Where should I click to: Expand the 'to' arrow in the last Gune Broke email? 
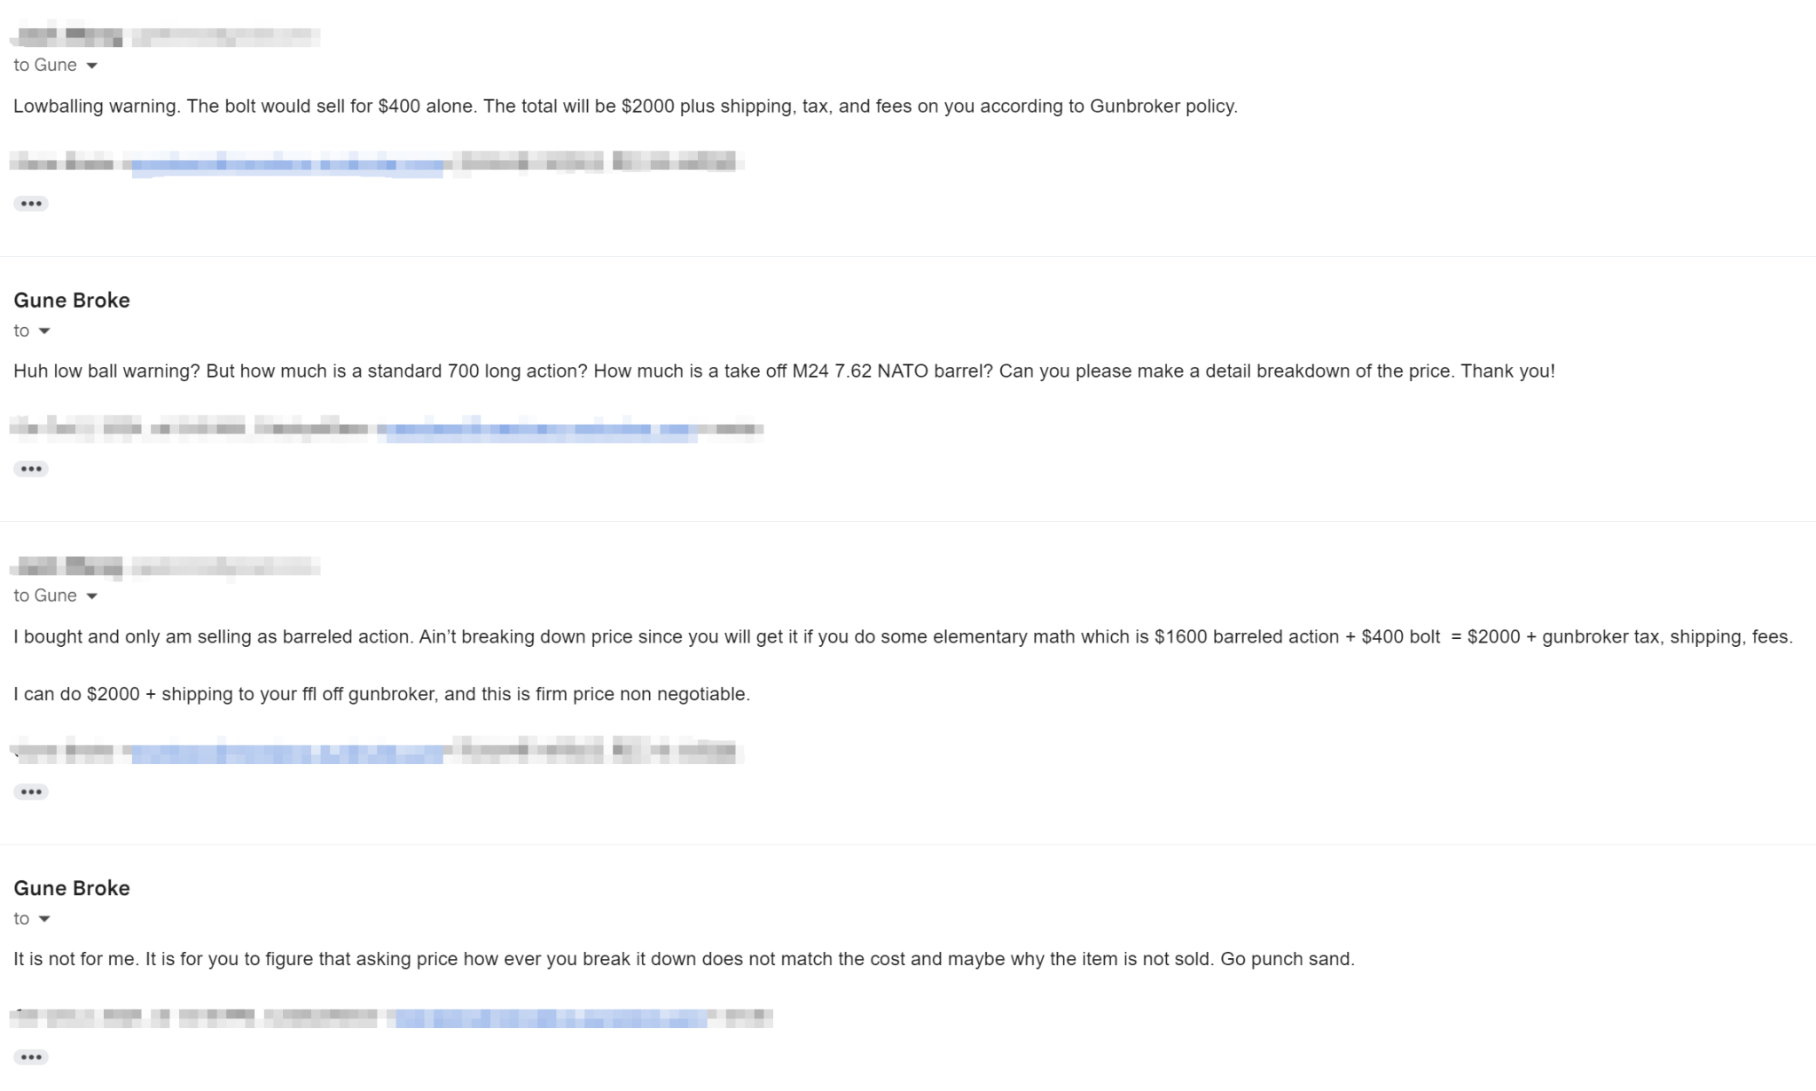pos(44,919)
